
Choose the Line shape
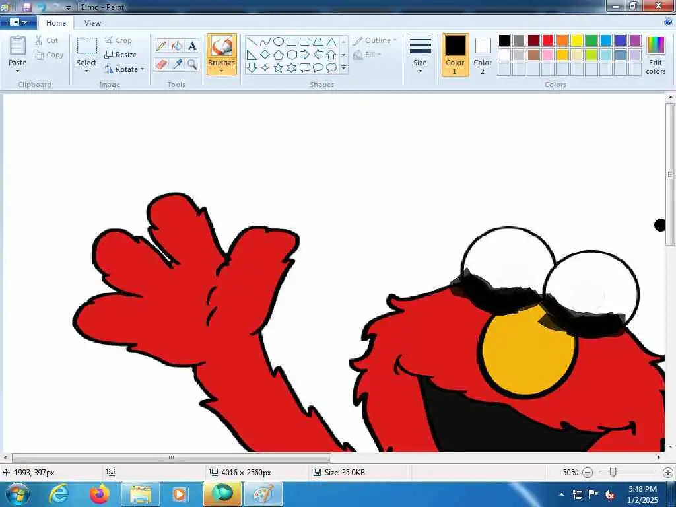pyautogui.click(x=252, y=42)
